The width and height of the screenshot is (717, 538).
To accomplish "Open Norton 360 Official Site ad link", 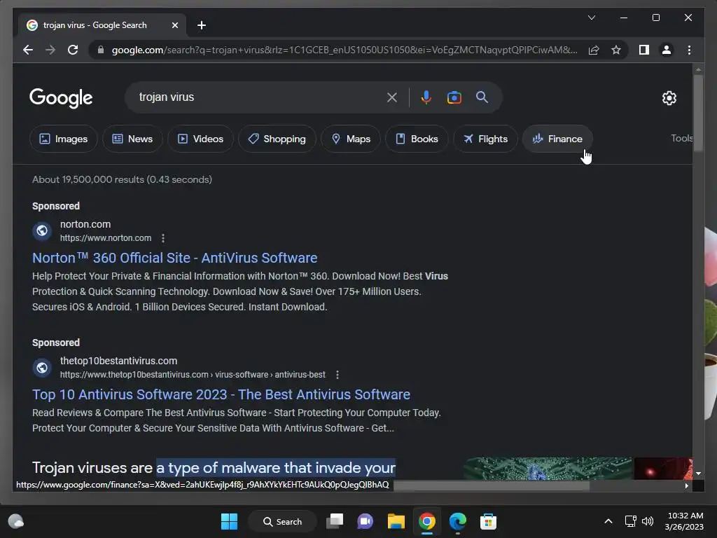I will point(174,258).
